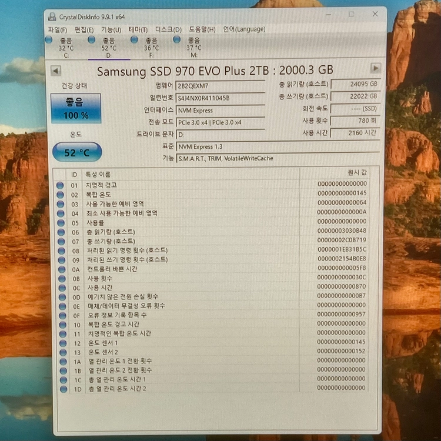Click status dot of 10 복합 온도 경고 시간
This screenshot has height=441, width=441.
pos(63,325)
